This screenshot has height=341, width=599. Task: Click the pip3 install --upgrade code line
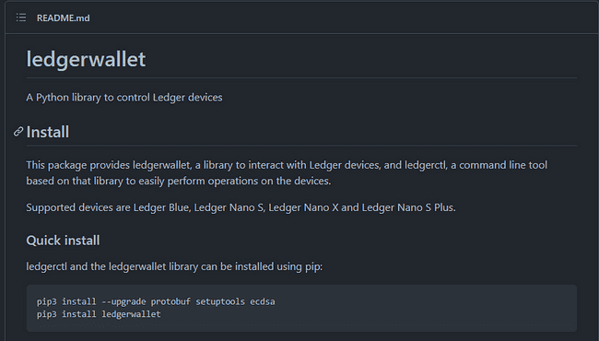point(156,301)
